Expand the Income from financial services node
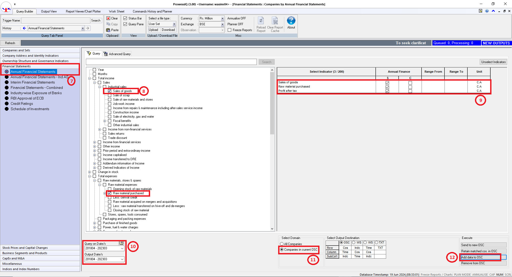 [95, 142]
